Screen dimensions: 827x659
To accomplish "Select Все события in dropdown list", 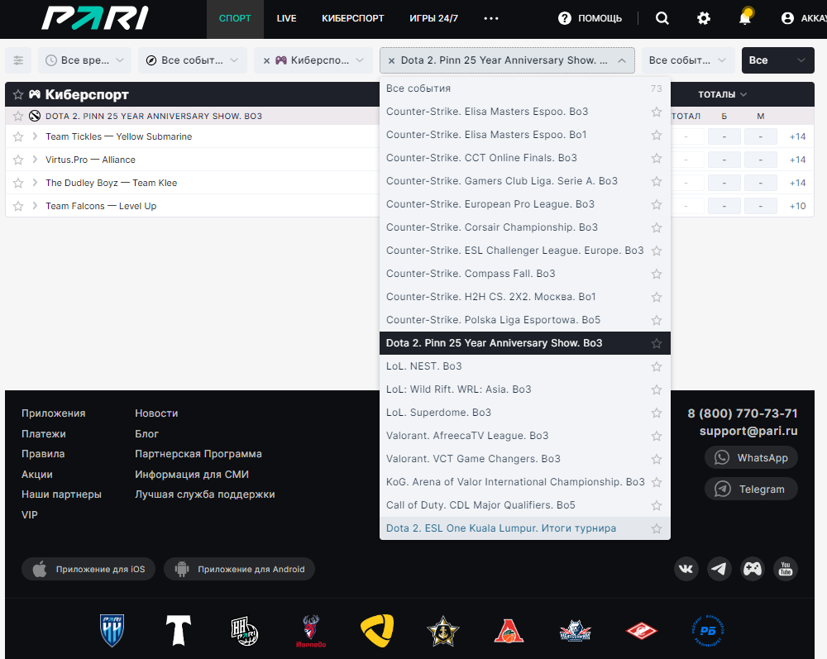I will [x=525, y=88].
